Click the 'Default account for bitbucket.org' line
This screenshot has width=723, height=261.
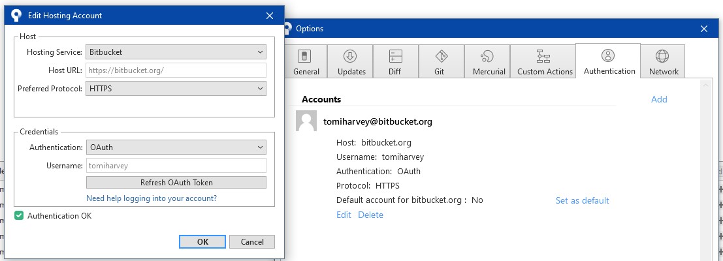(410, 200)
